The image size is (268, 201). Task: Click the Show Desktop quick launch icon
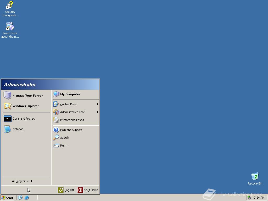[x=20, y=198]
